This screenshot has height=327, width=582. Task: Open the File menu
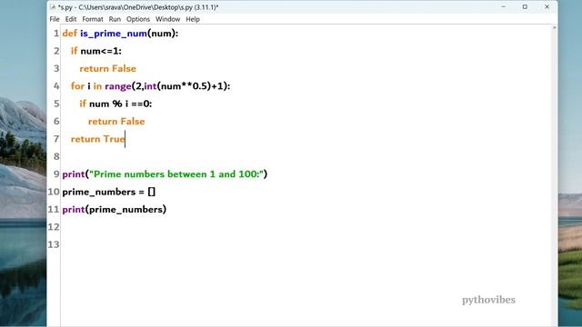pyautogui.click(x=55, y=19)
